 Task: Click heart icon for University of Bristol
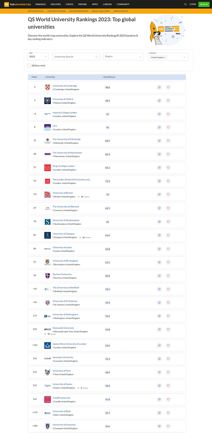(168, 195)
